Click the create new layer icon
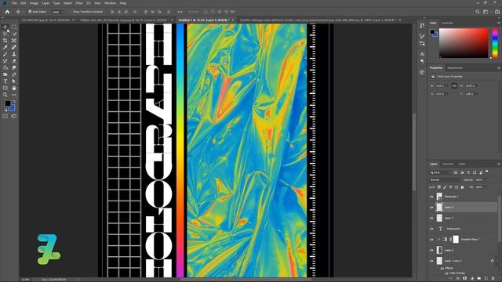The image size is (502, 282). pyautogui.click(x=486, y=279)
